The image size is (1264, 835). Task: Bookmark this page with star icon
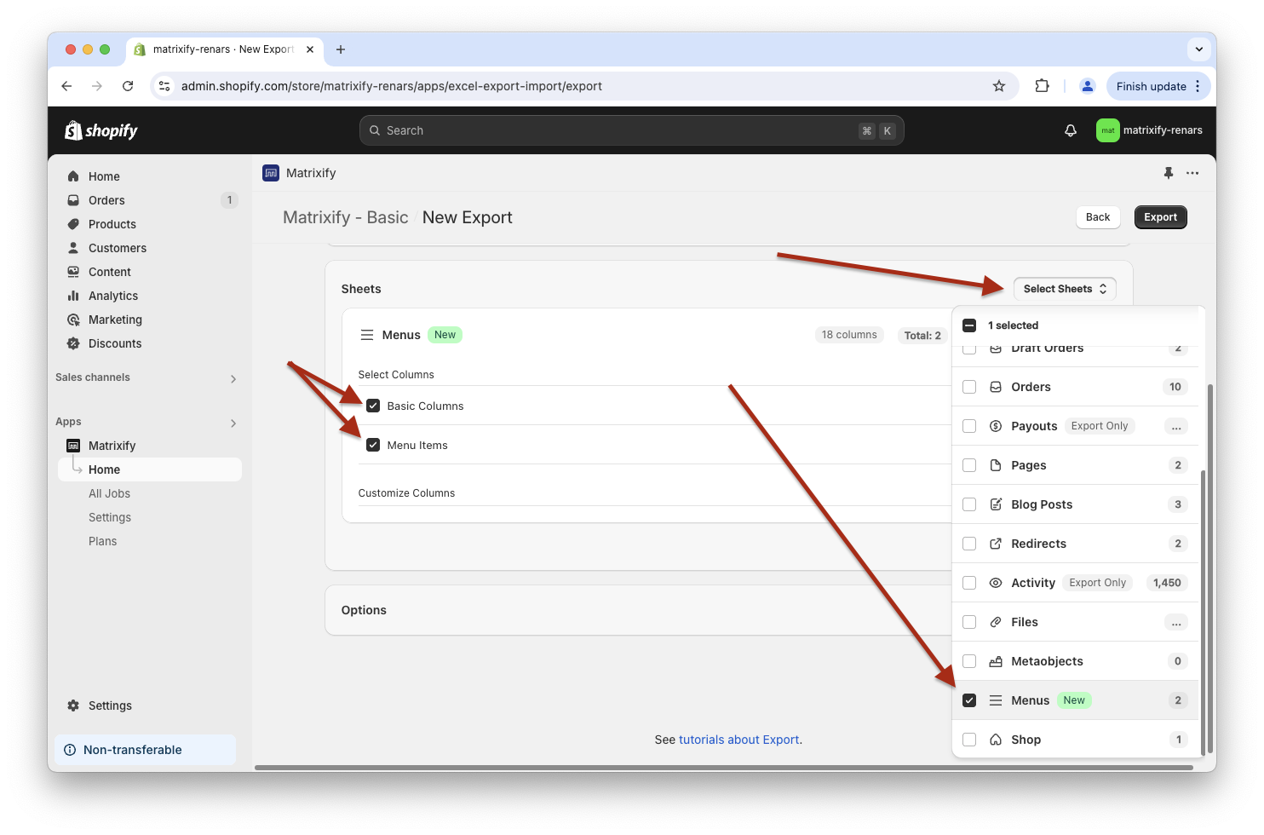click(999, 86)
